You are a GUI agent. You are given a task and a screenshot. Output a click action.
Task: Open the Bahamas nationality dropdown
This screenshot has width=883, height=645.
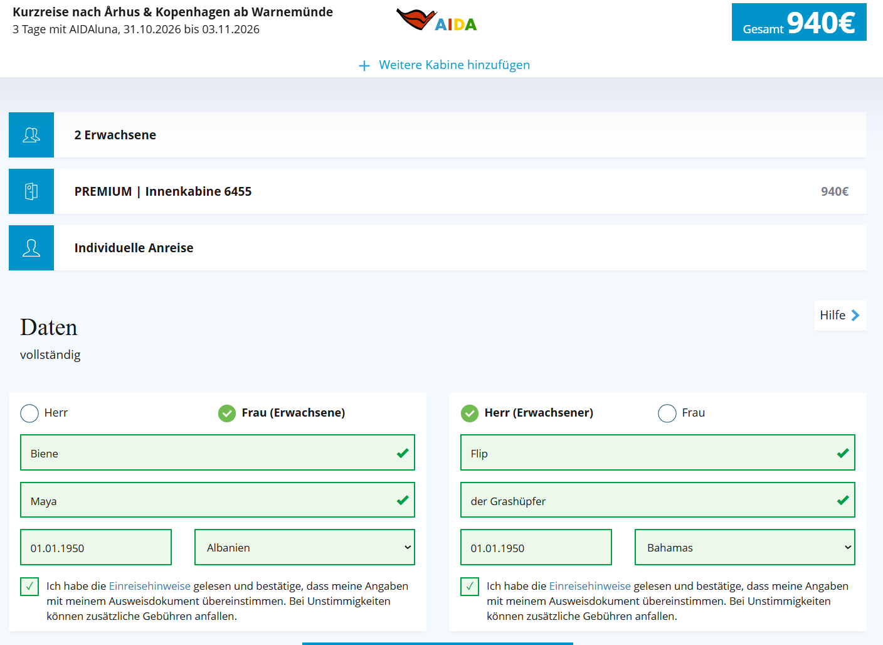pos(745,547)
